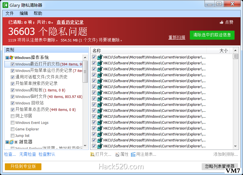Uncheck Windows开始菜单运行历史记录 checkbox
The width and height of the screenshot is (243, 175).
pos(12,71)
